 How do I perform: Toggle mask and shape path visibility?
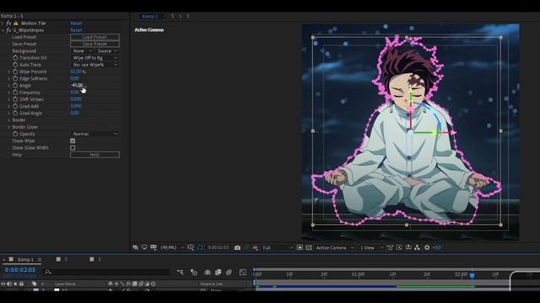[x=200, y=247]
